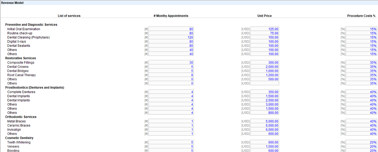Click the Orthodontic Services section heading
Viewport: 378px width, 152px height.
click(21, 117)
